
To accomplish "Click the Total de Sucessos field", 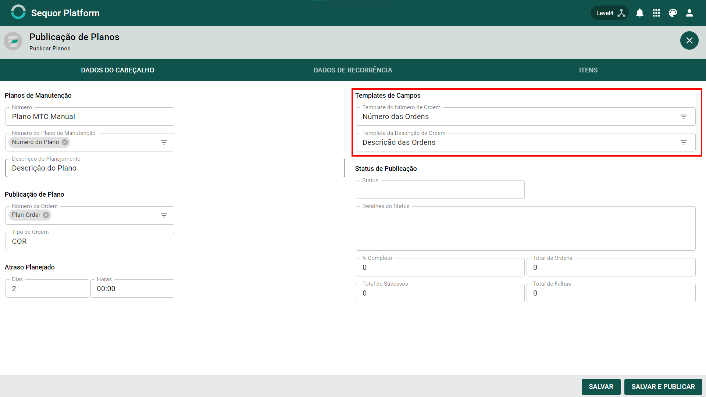I will point(440,293).
